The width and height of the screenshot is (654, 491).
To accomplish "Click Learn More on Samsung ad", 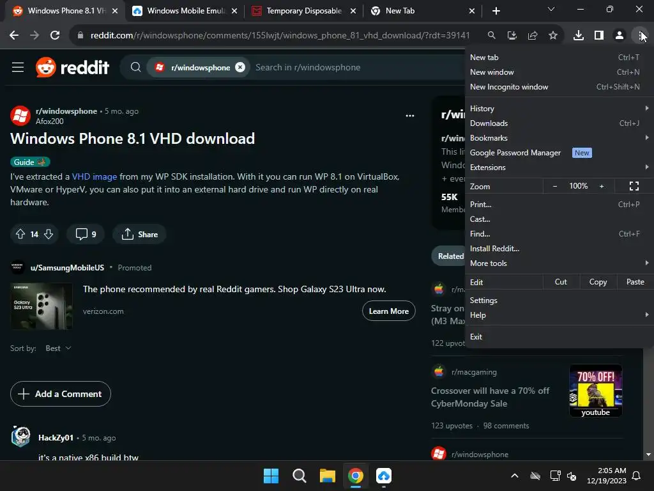I will tap(389, 311).
